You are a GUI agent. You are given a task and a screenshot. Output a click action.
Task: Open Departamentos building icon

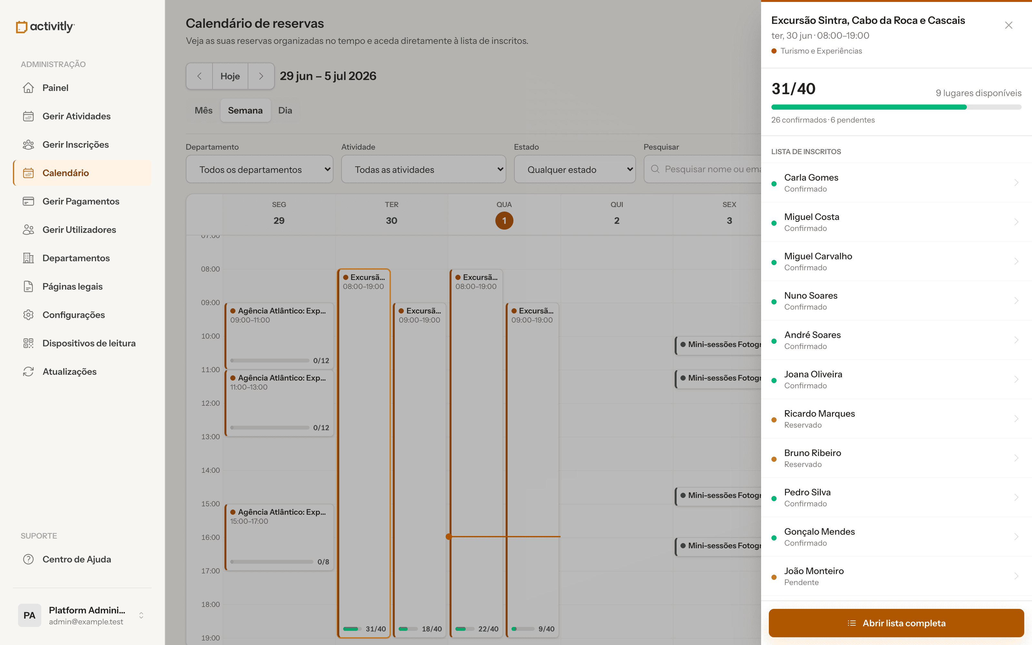tap(28, 258)
